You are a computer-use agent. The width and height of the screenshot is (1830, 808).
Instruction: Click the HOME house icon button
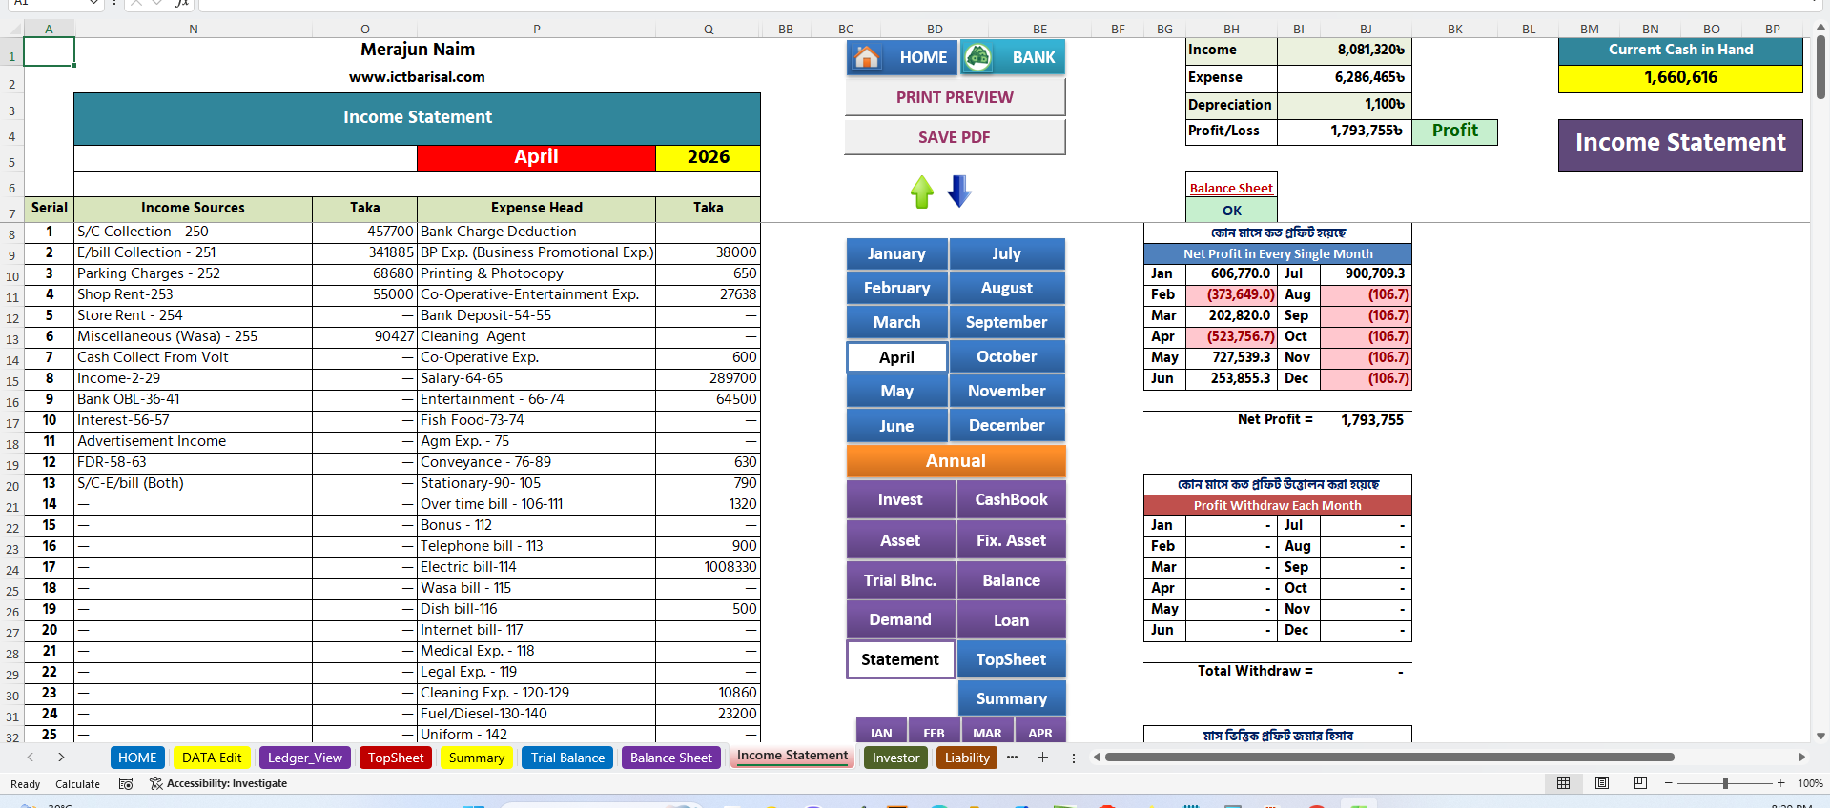click(x=902, y=57)
